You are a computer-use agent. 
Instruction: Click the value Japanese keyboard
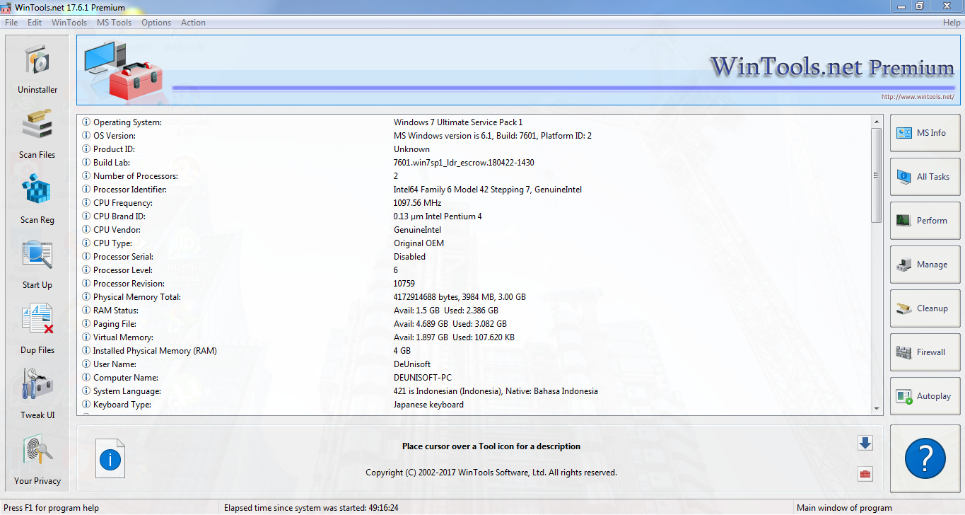(428, 405)
